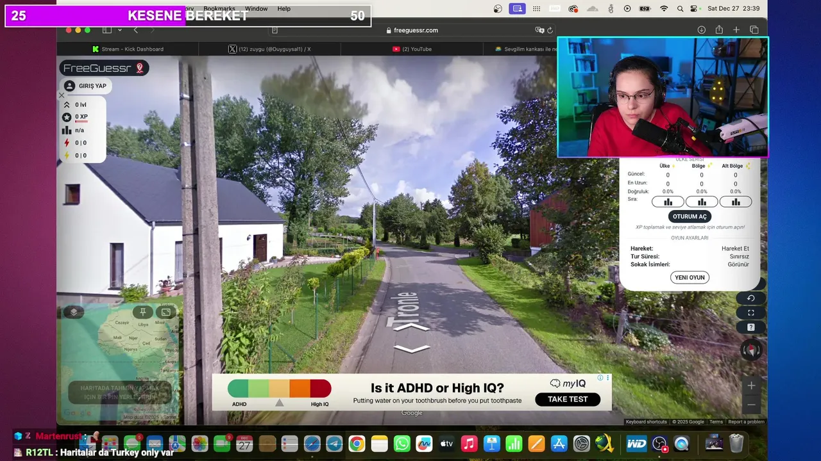Click the OTURUM AÇ button
The image size is (821, 461).
coord(690,216)
